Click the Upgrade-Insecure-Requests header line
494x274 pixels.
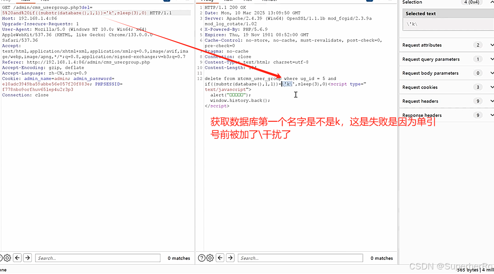40,24
